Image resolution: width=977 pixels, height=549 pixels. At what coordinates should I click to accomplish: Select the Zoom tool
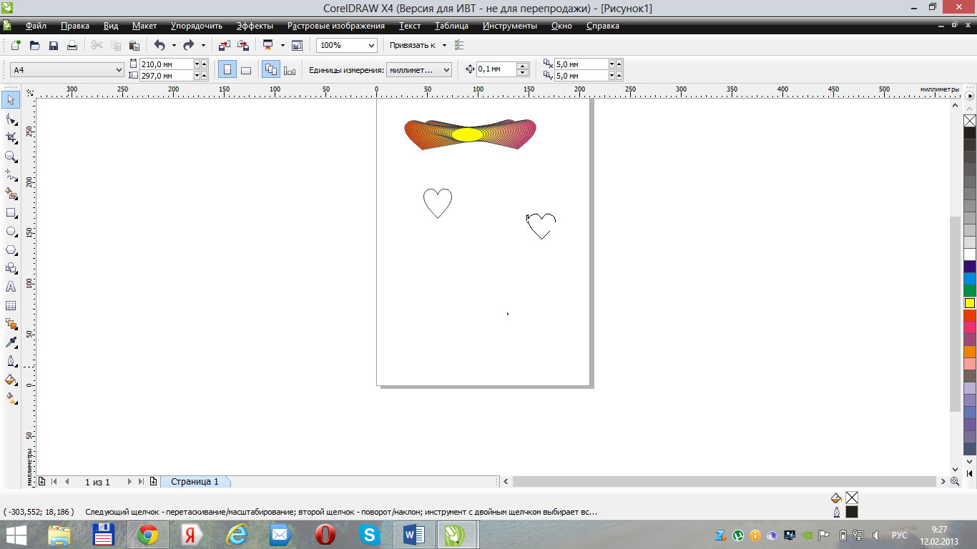tap(11, 156)
